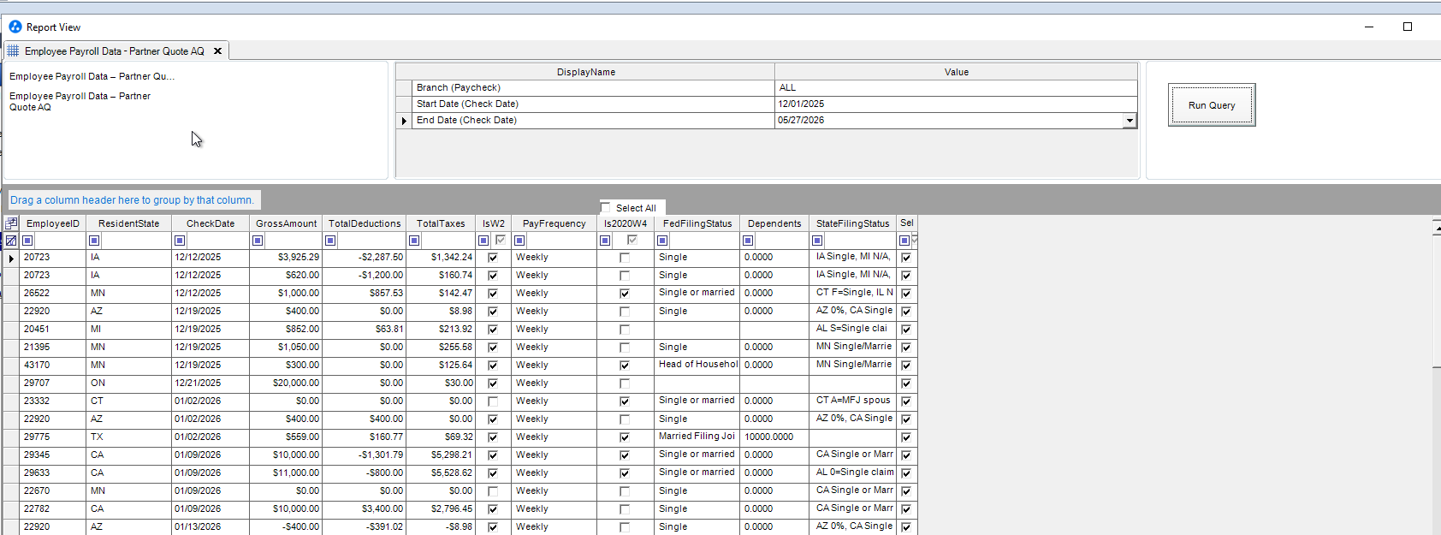Image resolution: width=1441 pixels, height=535 pixels.
Task: Open the FedFilingStatus filter operator icon
Action: pos(662,241)
